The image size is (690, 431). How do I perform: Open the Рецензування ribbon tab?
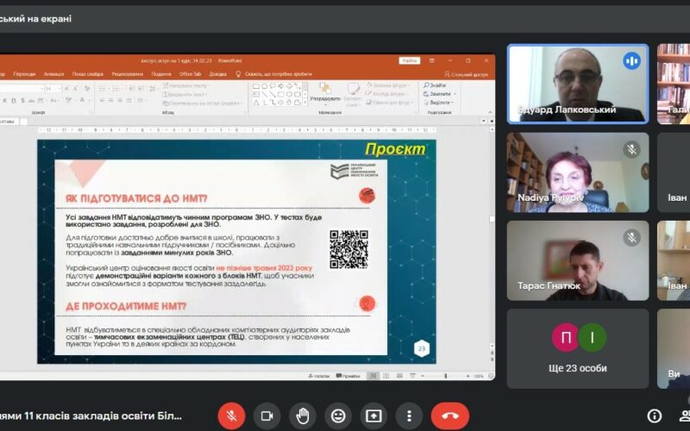pyautogui.click(x=127, y=74)
